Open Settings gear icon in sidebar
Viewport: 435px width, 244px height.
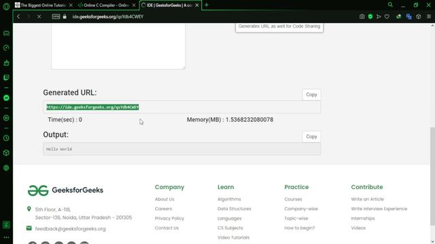point(6,168)
